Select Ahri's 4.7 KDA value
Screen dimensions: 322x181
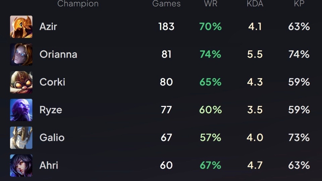pos(255,165)
